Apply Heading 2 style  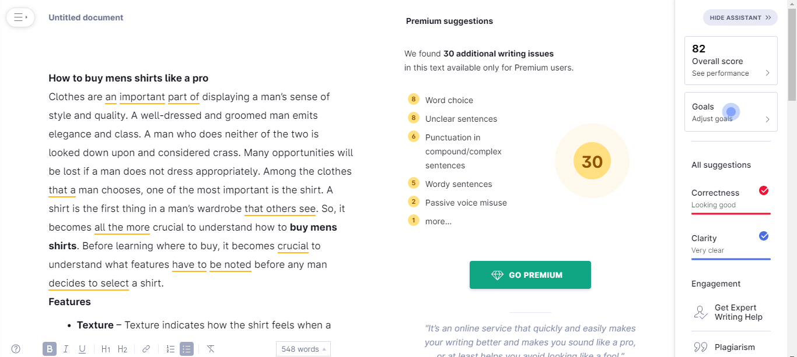[x=123, y=349]
